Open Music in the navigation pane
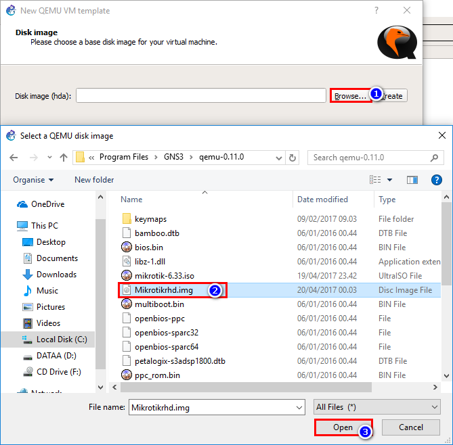The width and height of the screenshot is (453, 445). point(40,291)
